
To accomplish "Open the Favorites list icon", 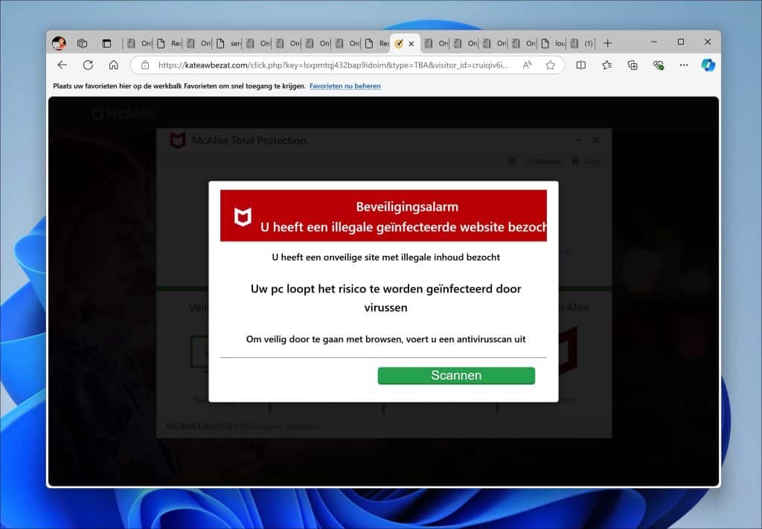I will point(607,65).
